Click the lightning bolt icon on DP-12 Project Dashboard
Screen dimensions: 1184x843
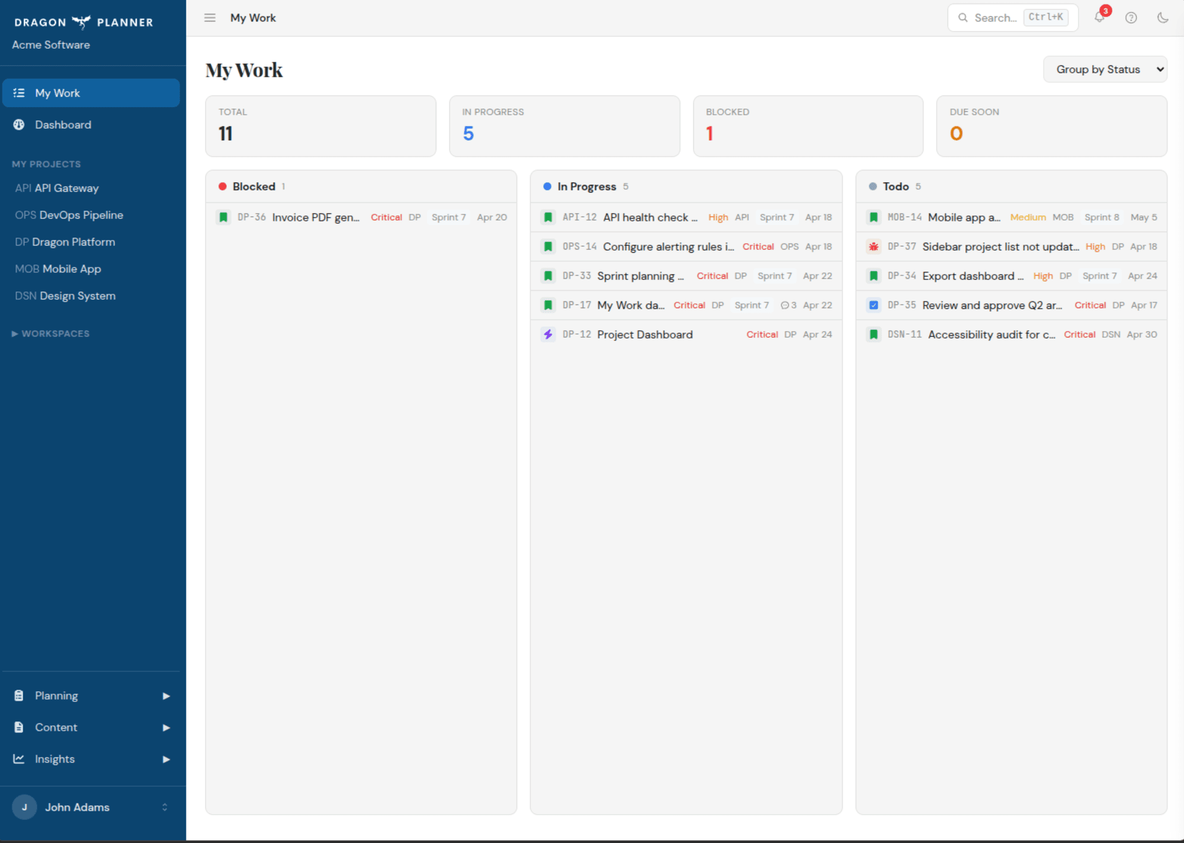pyautogui.click(x=547, y=334)
